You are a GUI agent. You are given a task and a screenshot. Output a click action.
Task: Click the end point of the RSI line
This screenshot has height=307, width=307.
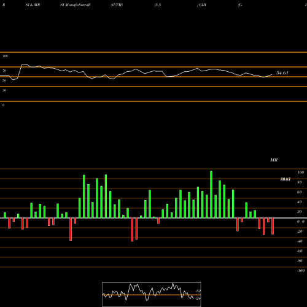[272, 74]
